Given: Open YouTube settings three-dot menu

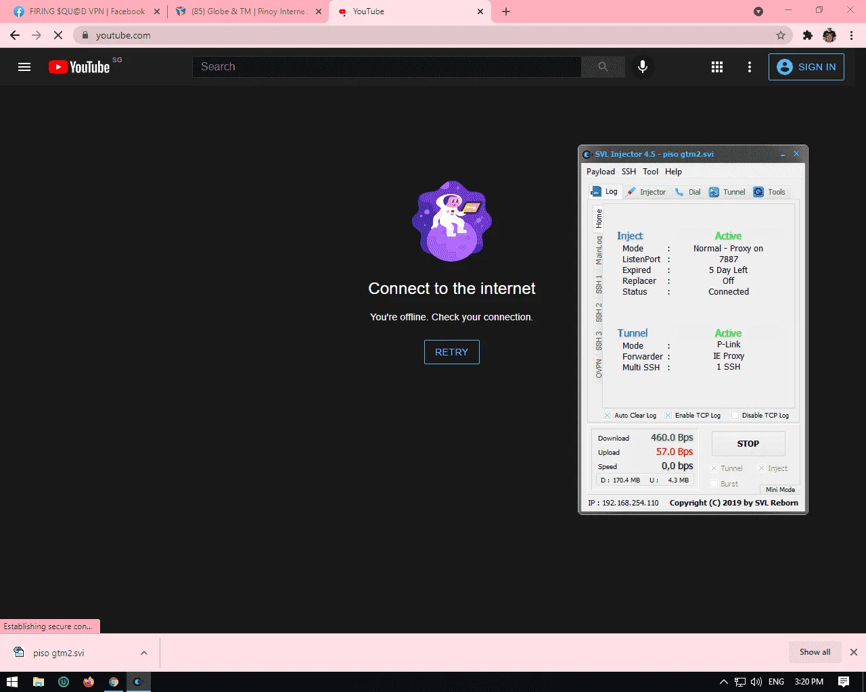Looking at the screenshot, I should [x=749, y=67].
